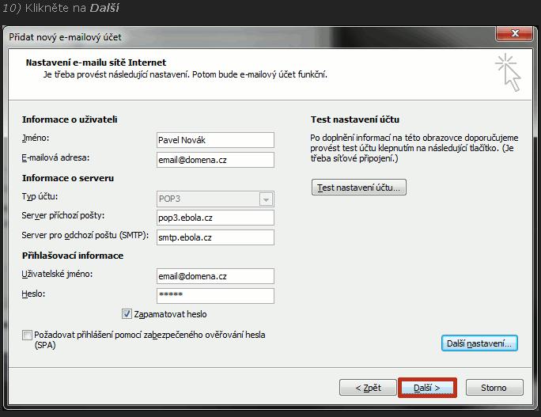This screenshot has width=541, height=417.
Task: Proceed by clicking the Další button
Action: pyautogui.click(x=426, y=388)
